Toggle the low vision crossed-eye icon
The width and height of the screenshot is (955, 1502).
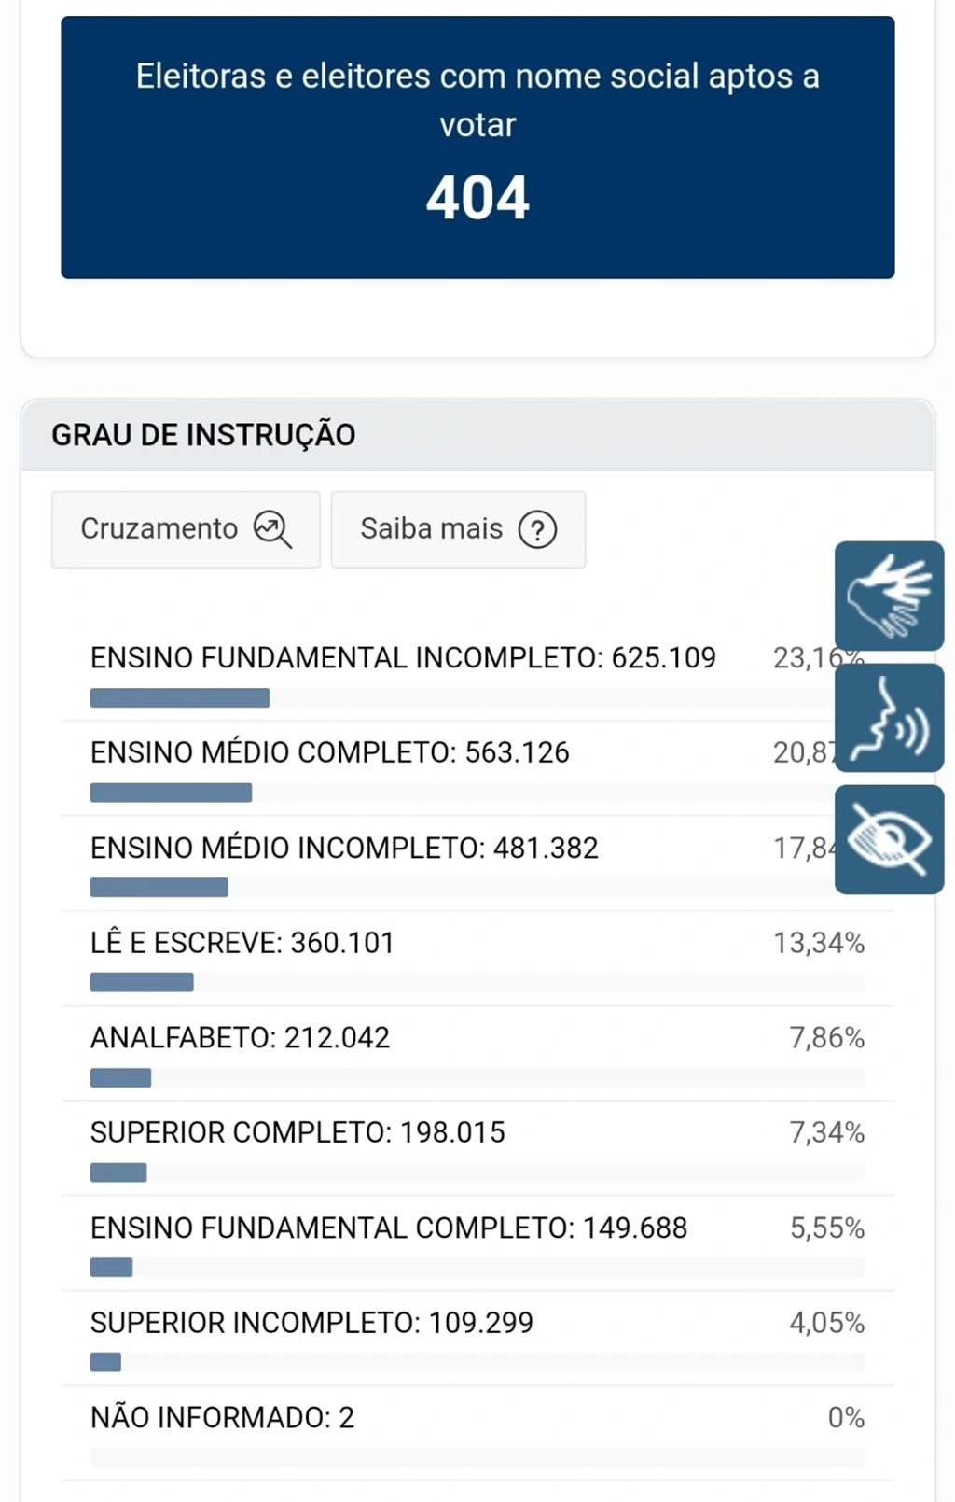(x=889, y=839)
